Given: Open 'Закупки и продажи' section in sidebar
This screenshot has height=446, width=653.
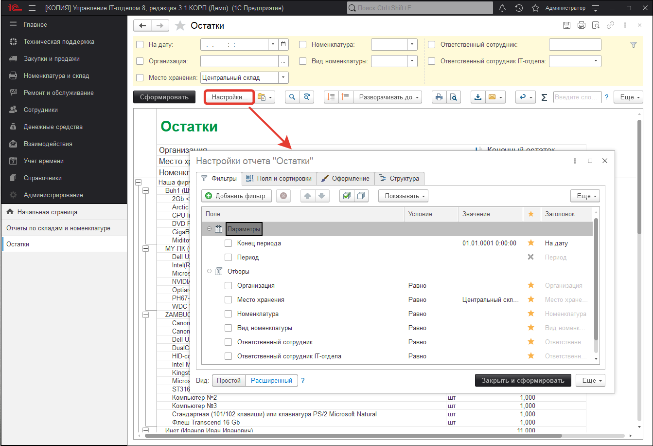Looking at the screenshot, I should (x=52, y=58).
